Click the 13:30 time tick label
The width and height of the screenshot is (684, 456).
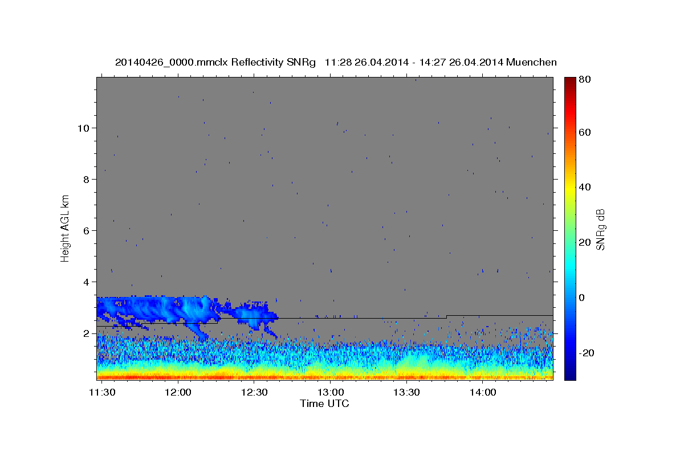point(406,392)
